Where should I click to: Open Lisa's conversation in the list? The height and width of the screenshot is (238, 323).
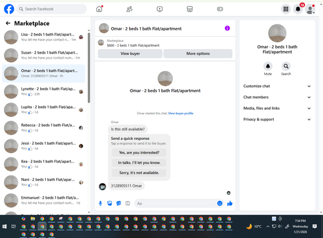(43, 37)
